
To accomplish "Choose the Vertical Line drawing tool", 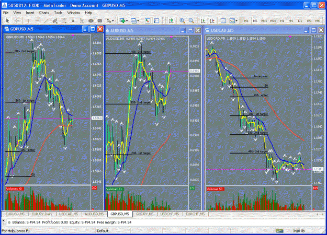I will click(28, 20).
